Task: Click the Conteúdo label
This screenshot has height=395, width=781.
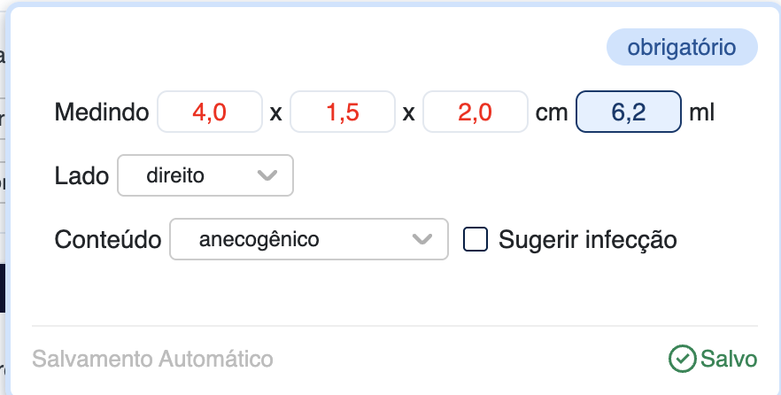Action: (x=107, y=239)
